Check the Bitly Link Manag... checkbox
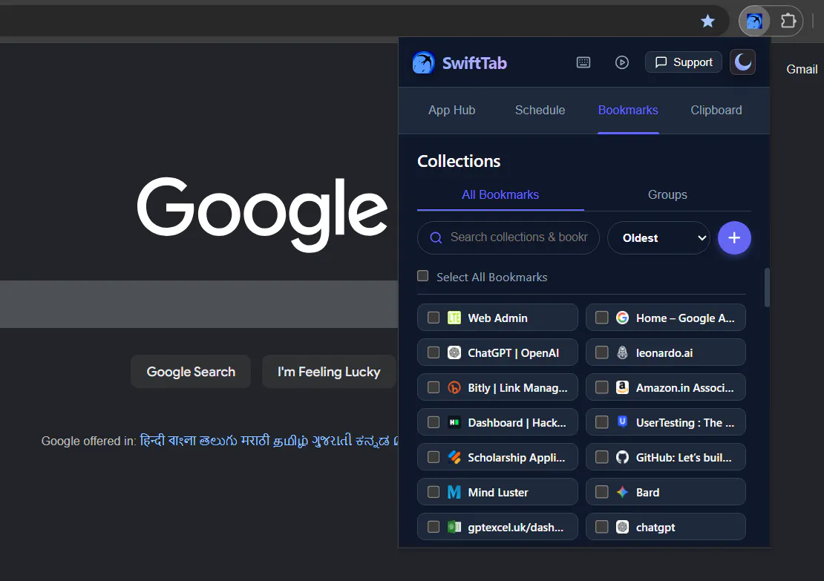Viewport: 824px width, 581px height. (433, 387)
